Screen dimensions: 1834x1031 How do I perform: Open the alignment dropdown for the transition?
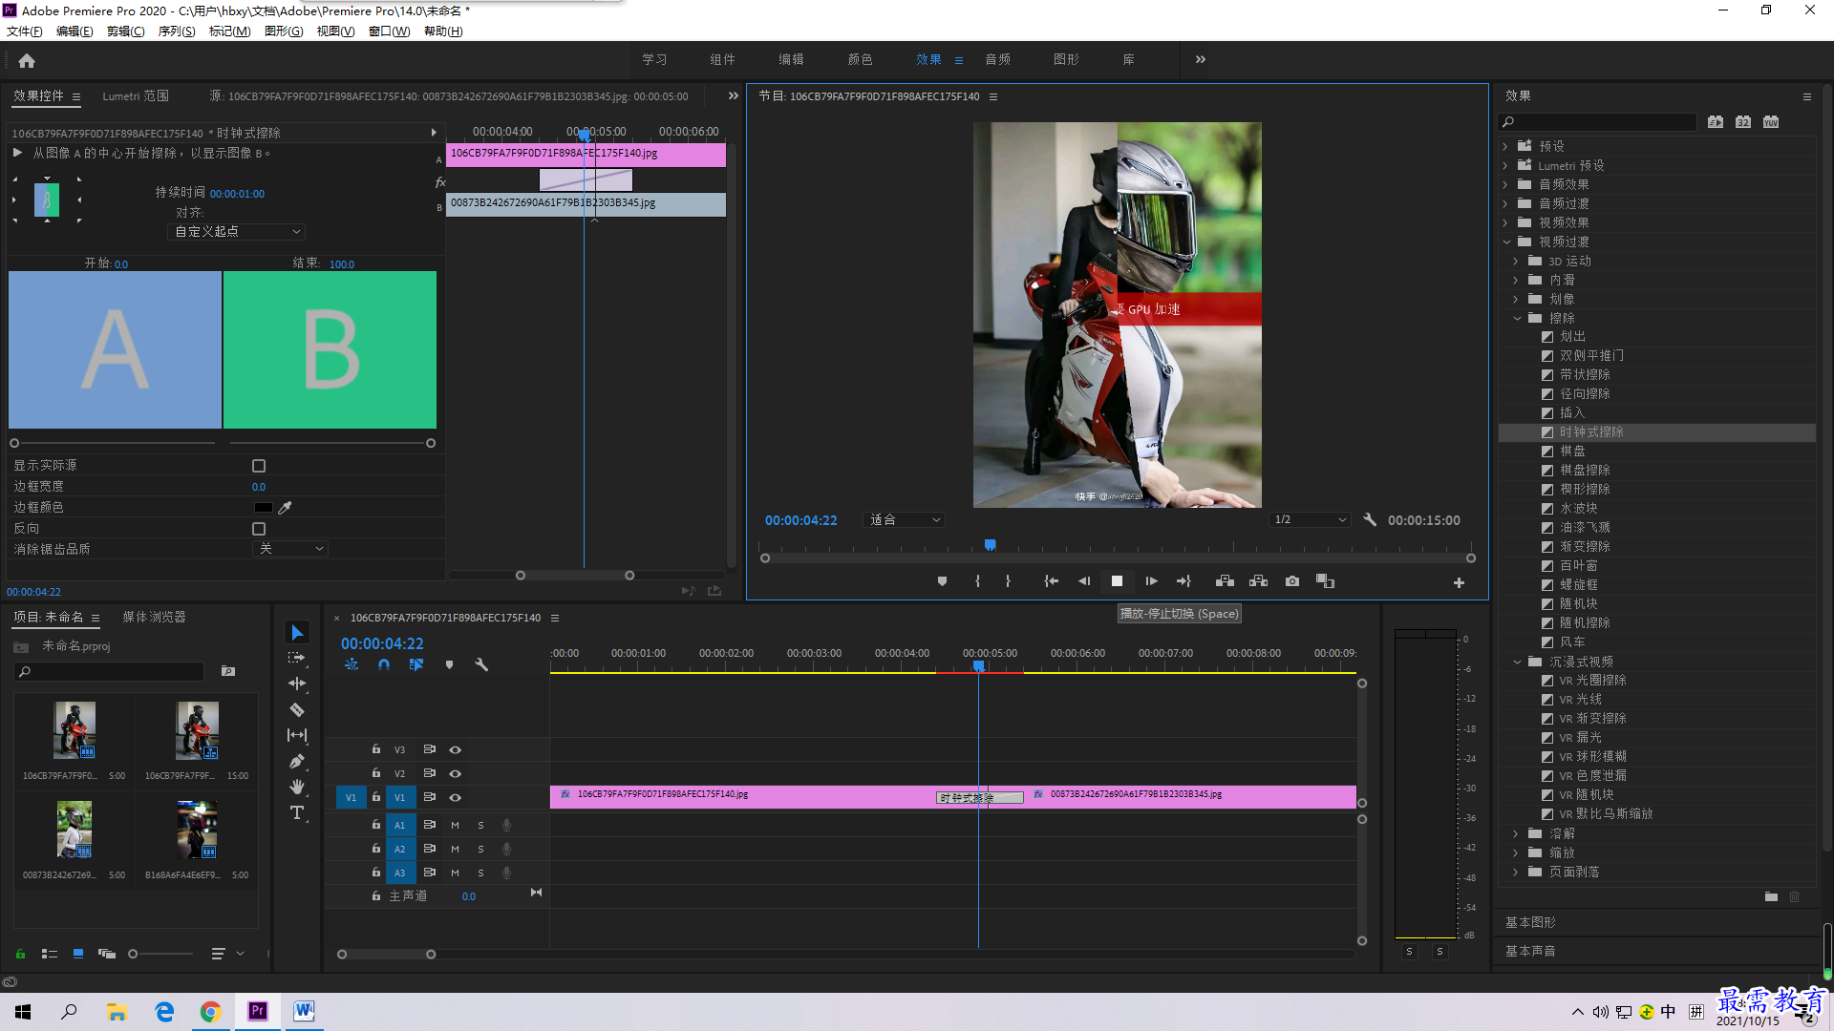237,232
